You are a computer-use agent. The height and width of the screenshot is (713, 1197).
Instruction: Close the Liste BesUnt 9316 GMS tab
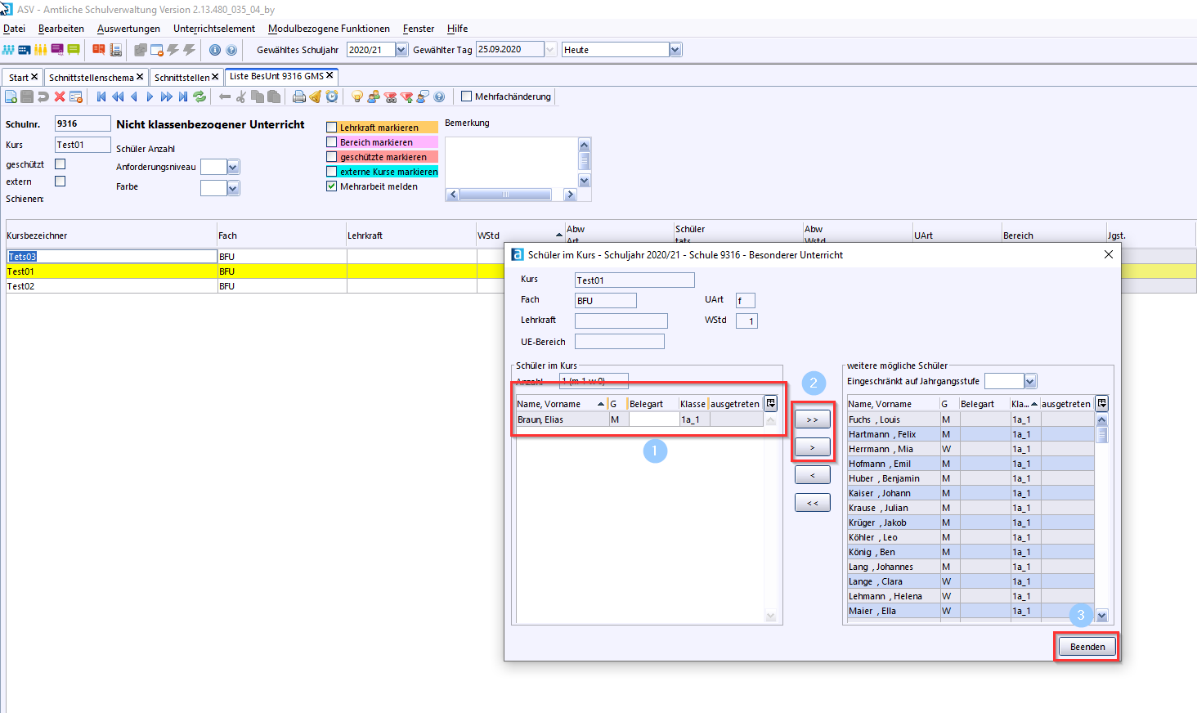click(x=330, y=75)
